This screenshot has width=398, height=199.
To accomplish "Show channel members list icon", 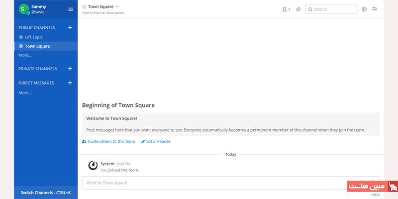I will [x=286, y=9].
